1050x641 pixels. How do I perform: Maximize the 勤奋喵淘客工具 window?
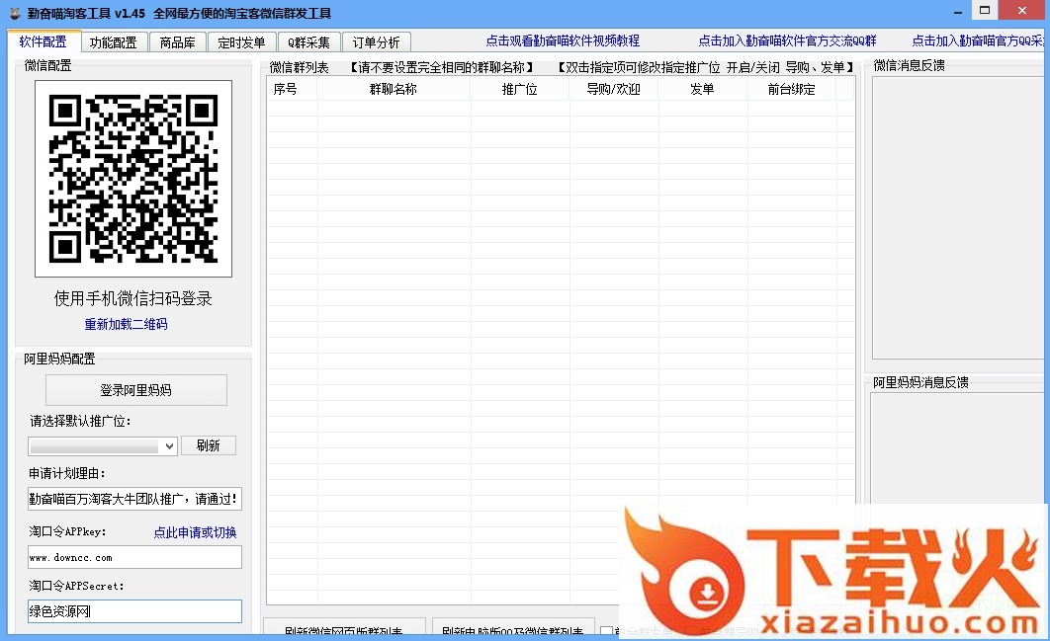[x=985, y=11]
